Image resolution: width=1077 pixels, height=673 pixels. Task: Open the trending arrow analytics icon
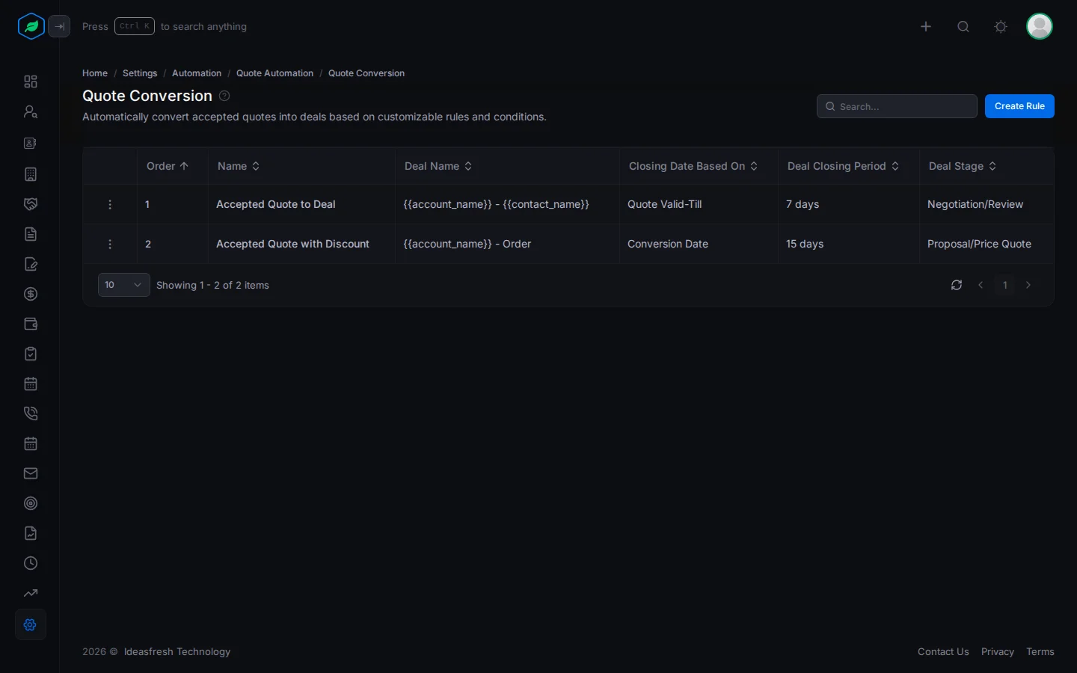click(x=31, y=593)
